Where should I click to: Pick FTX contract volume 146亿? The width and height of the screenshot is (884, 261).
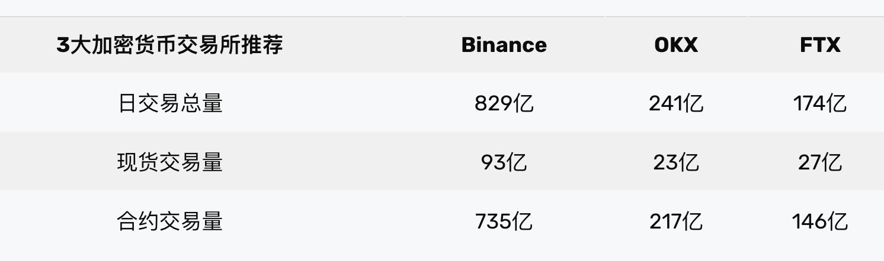(x=820, y=221)
